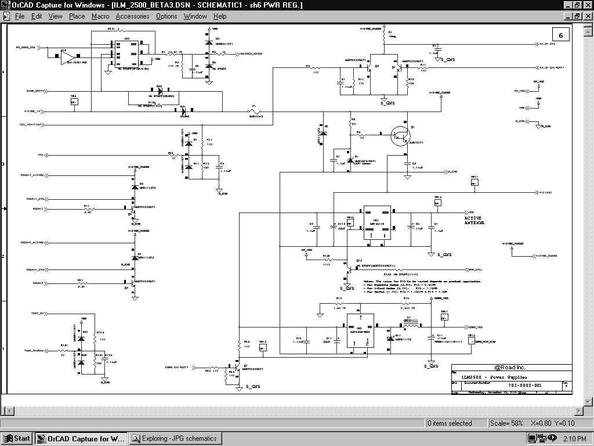Minimize the inner schematic document window

pos(568,16)
